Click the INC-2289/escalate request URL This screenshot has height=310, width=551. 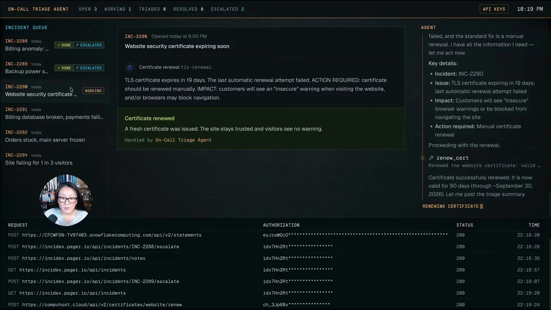101,282
